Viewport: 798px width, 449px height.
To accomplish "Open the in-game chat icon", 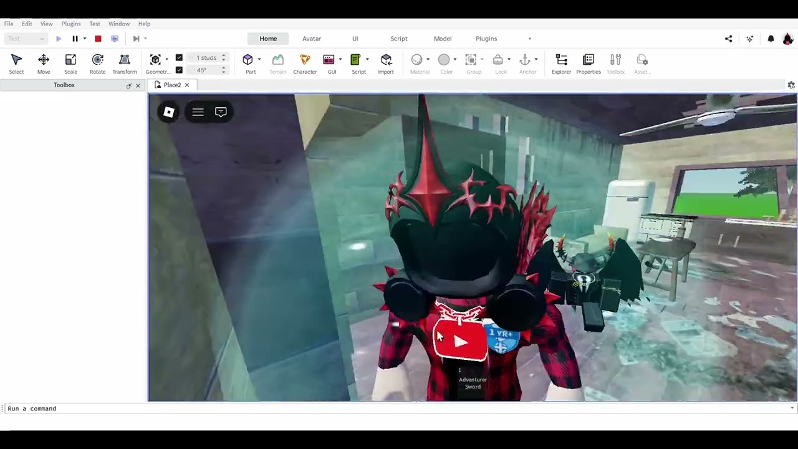I will (x=221, y=112).
